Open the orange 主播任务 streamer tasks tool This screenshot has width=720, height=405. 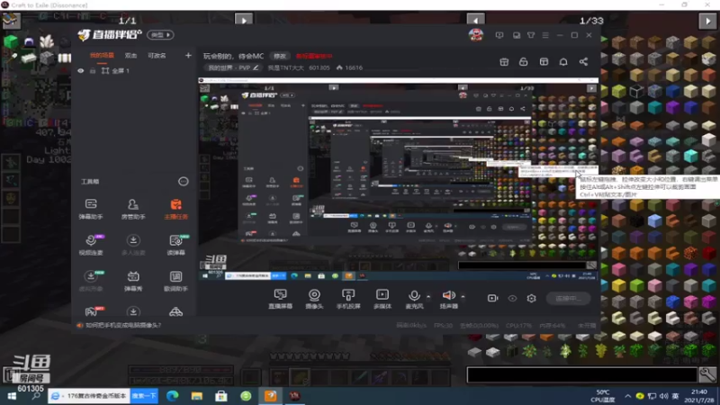pos(175,209)
